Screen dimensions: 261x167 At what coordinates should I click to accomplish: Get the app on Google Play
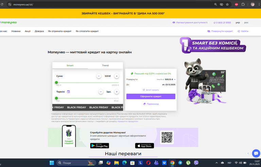click(100, 146)
